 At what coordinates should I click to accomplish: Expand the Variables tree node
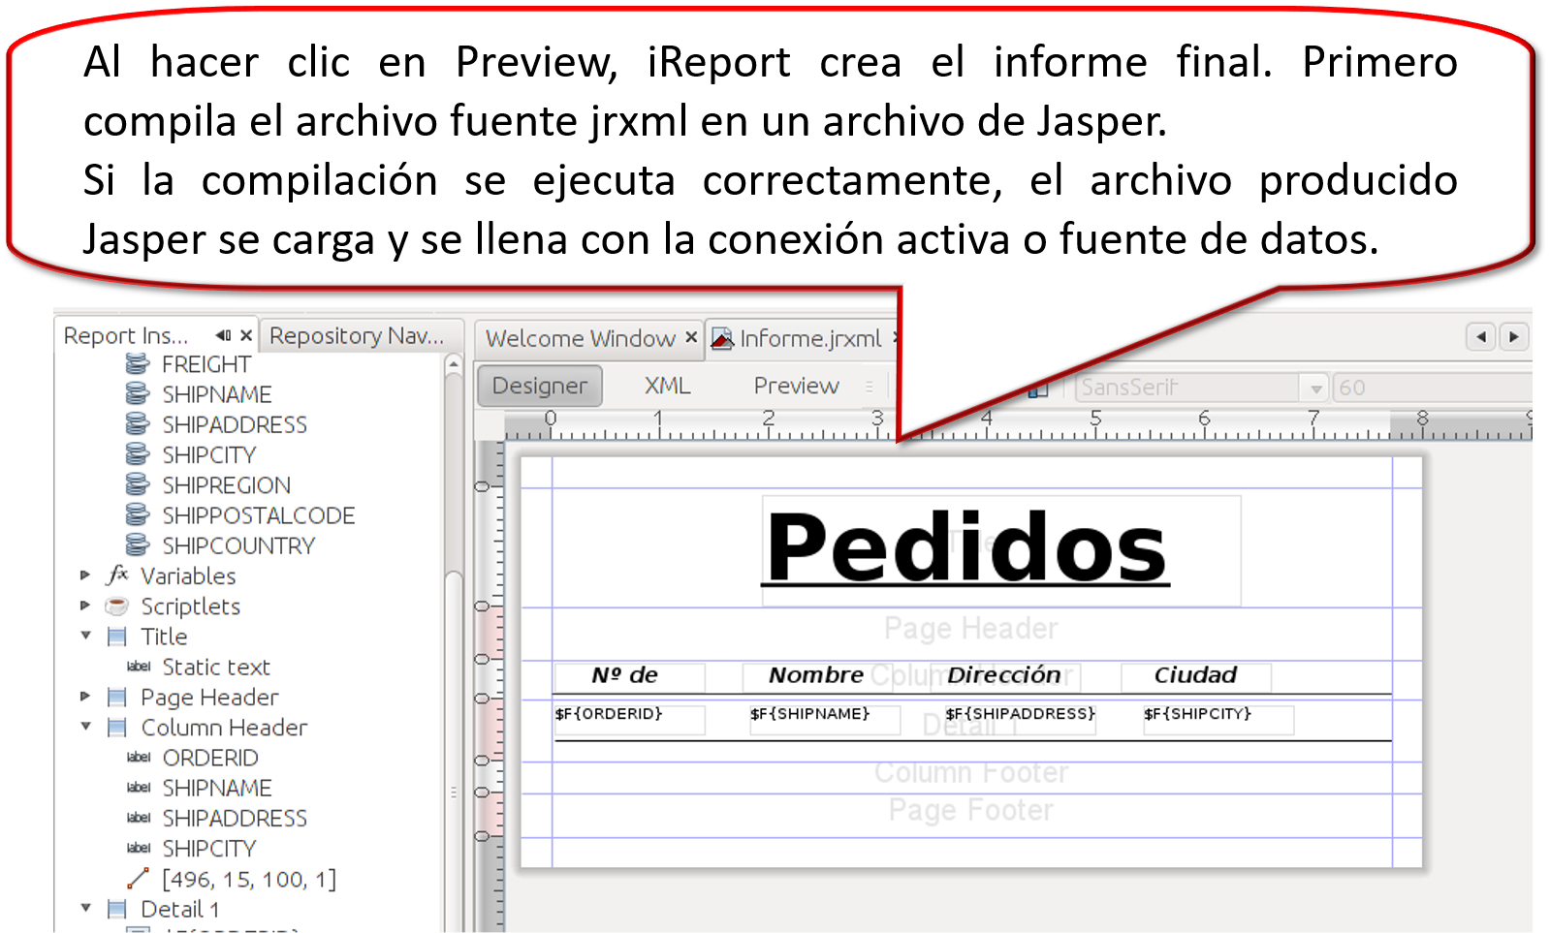[x=85, y=575]
